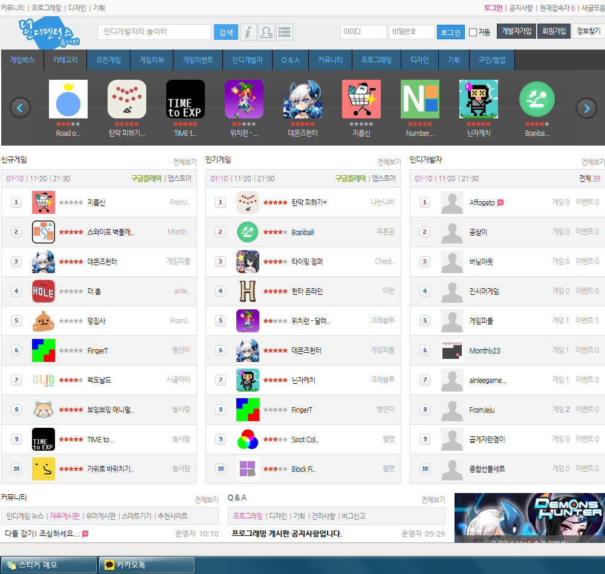Image resolution: width=605 pixels, height=574 pixels.
Task: Open the 지름신 shopping cart icon in carousel
Action: pos(361,99)
